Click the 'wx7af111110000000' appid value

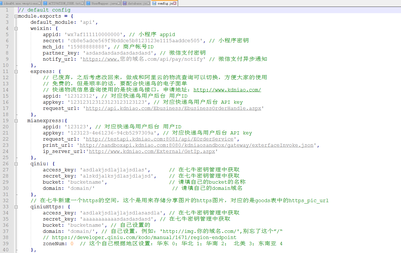pos(94,34)
